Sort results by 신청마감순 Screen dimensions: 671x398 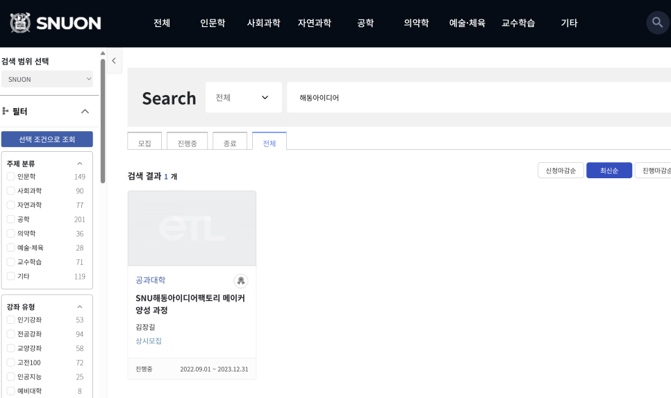(561, 171)
